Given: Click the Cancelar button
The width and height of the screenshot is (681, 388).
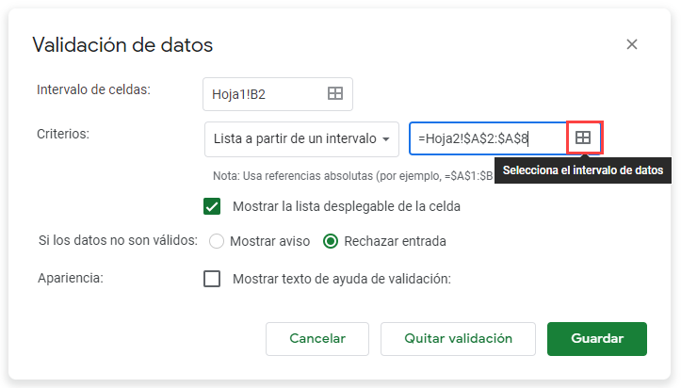Looking at the screenshot, I should [317, 338].
